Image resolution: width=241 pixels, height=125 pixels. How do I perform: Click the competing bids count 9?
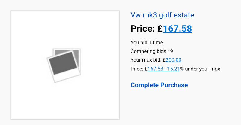[x=171, y=51]
